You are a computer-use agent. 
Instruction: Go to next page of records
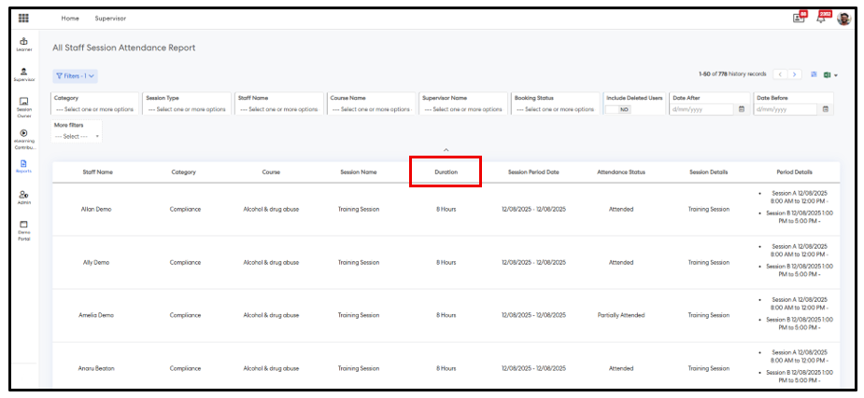pyautogui.click(x=795, y=75)
